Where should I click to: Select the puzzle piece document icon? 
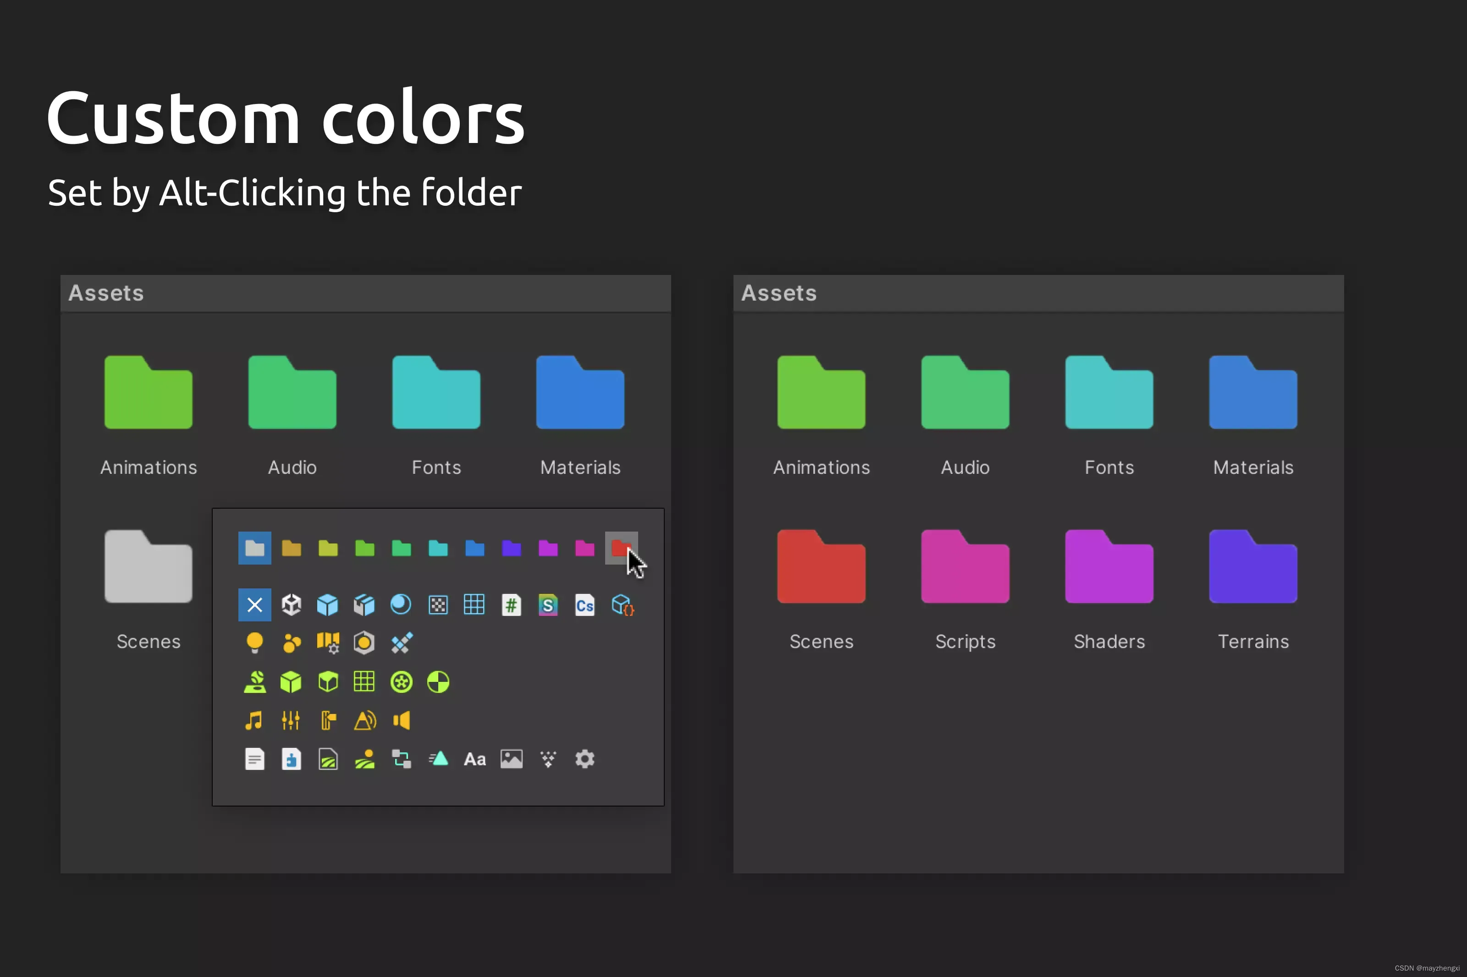tap(291, 759)
